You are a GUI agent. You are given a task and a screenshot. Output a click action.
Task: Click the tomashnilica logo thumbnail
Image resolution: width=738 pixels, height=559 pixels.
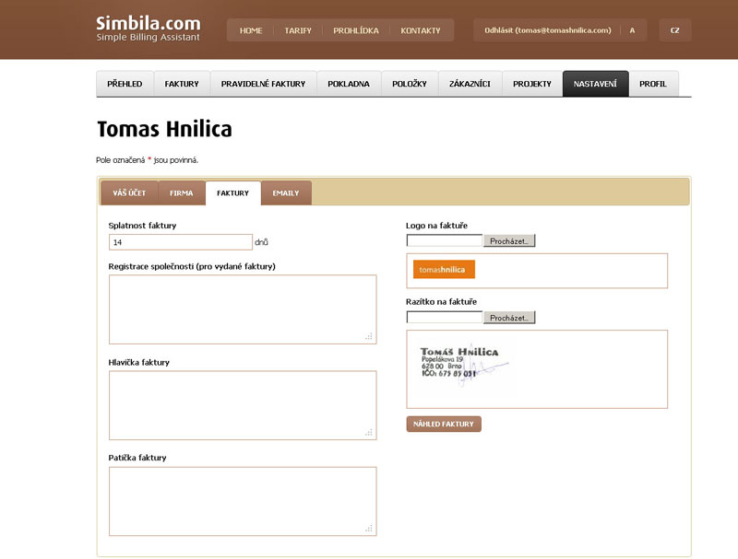(x=442, y=270)
